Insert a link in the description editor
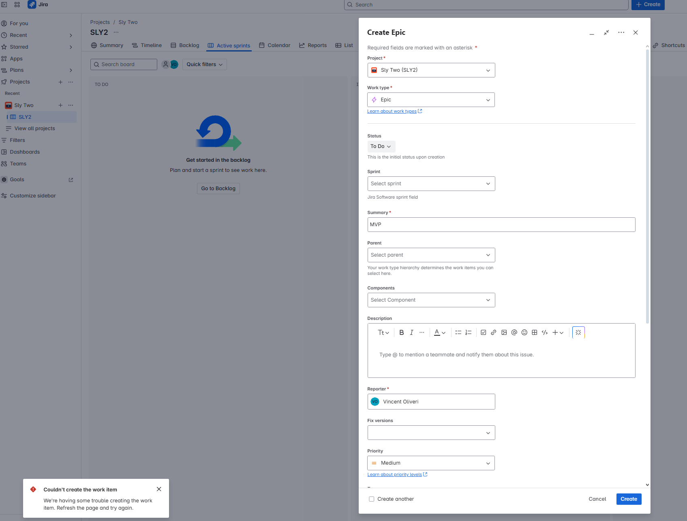 tap(494, 332)
